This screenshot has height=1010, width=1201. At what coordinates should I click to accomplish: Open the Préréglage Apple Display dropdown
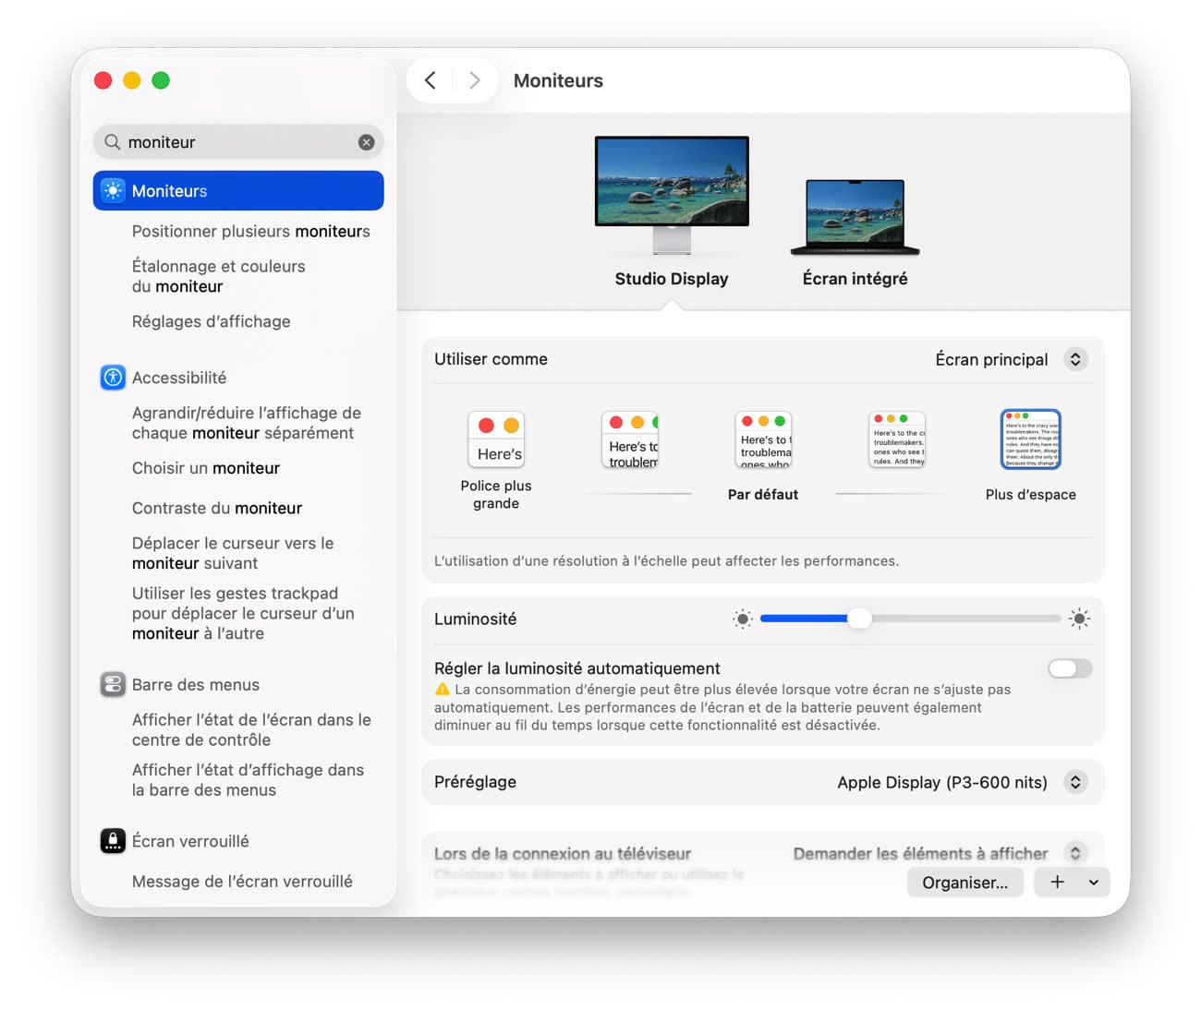coord(1075,782)
